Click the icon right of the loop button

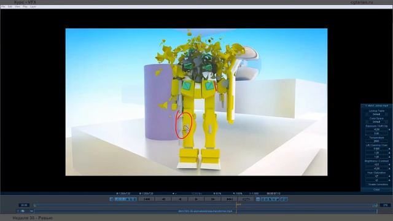tap(258, 199)
